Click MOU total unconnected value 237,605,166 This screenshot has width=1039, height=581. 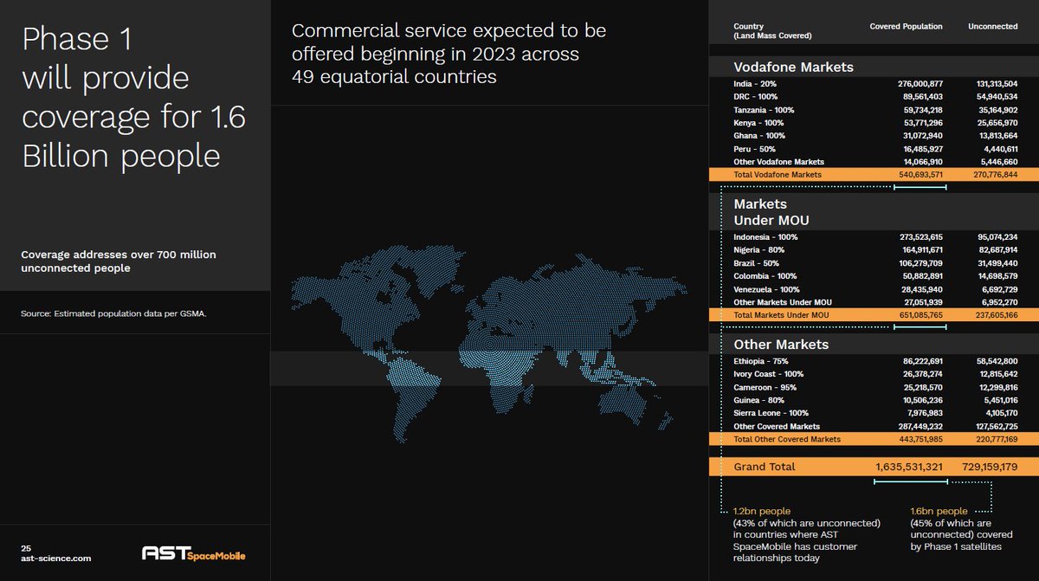click(x=995, y=315)
